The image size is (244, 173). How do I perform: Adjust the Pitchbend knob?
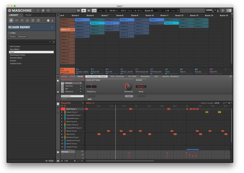(128, 86)
